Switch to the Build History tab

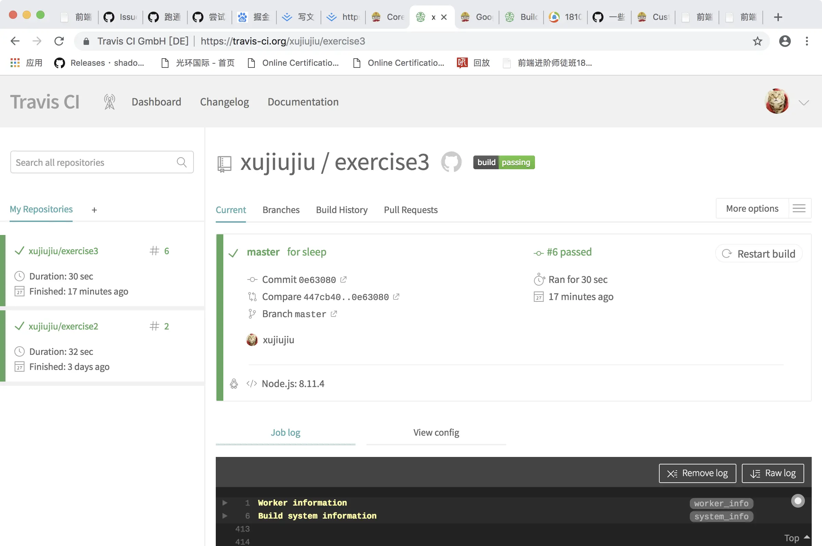[341, 210]
